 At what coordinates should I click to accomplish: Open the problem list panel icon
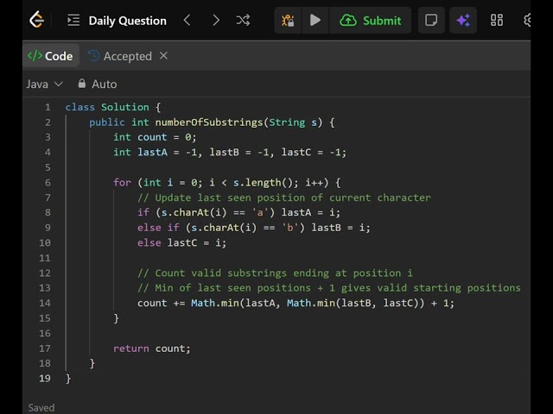click(x=73, y=21)
